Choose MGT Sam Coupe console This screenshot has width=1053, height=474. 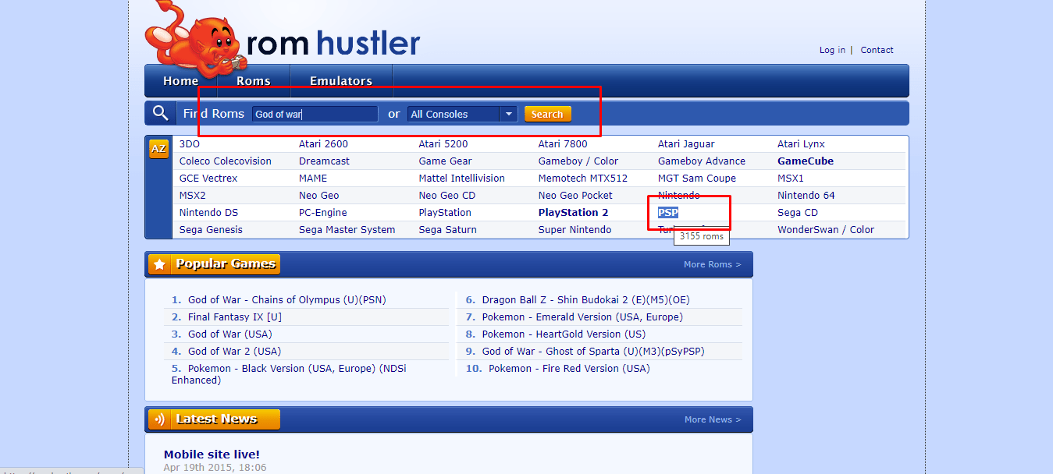pos(697,179)
